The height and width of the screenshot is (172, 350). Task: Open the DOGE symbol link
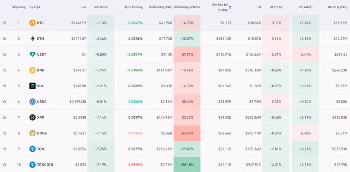click(x=42, y=133)
